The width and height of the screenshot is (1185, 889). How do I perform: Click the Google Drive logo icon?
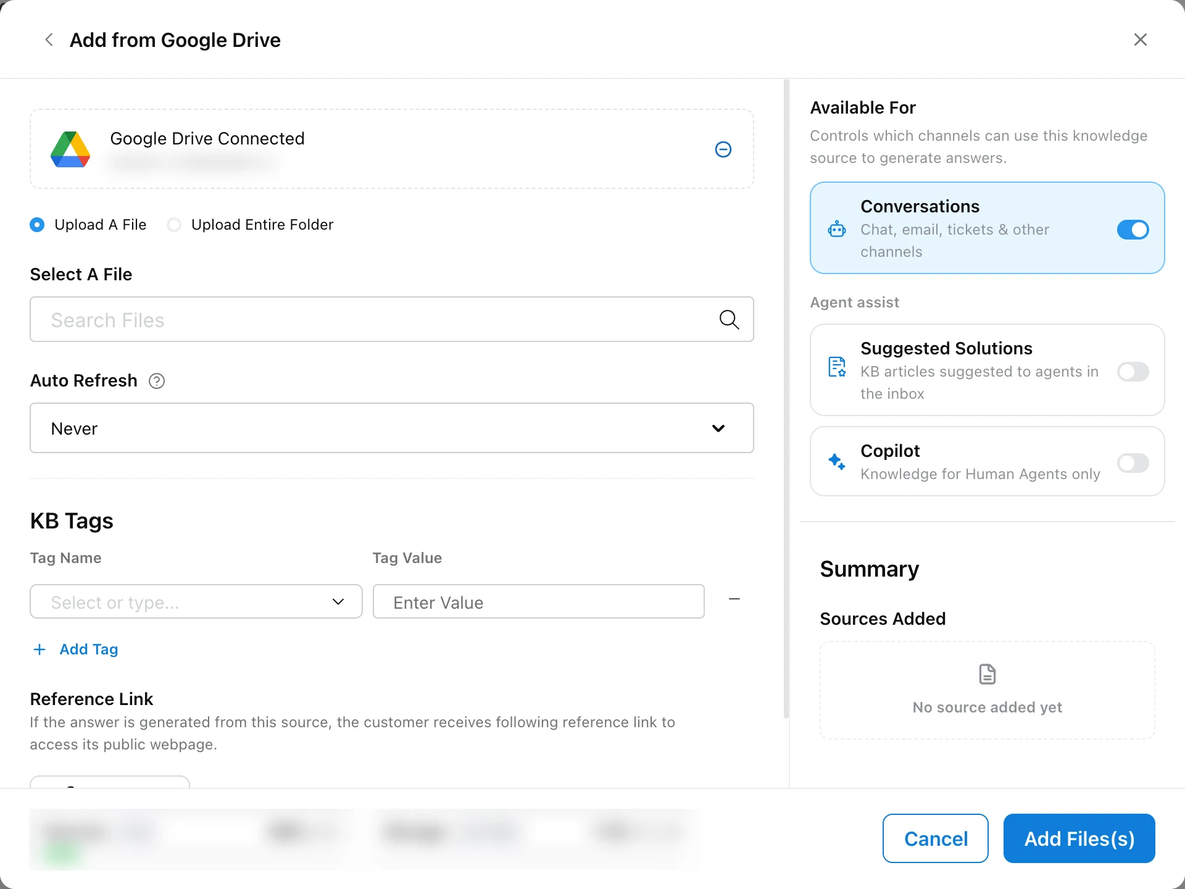(70, 149)
